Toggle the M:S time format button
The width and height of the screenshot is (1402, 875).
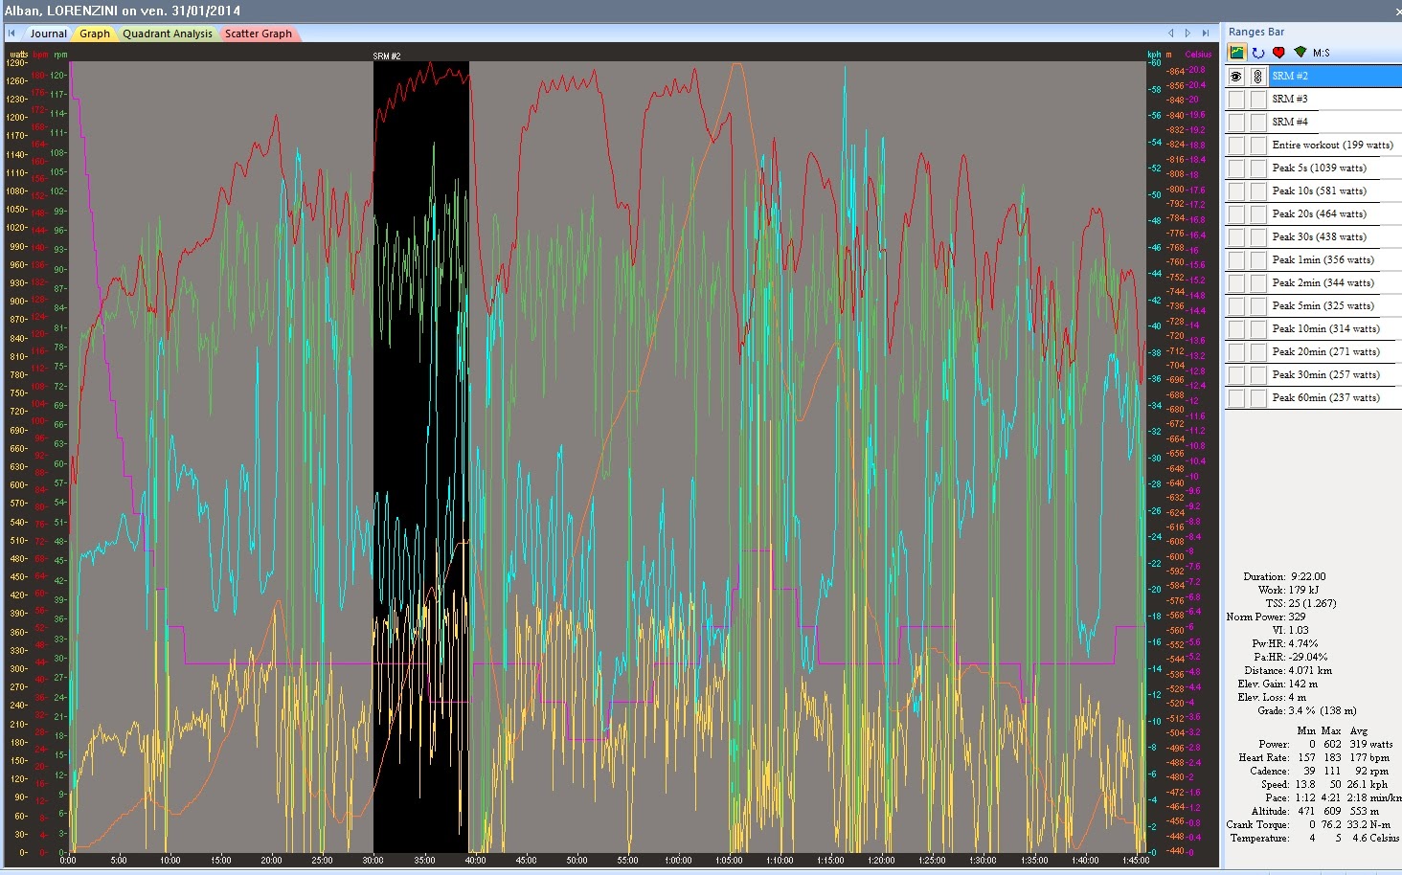click(x=1322, y=53)
